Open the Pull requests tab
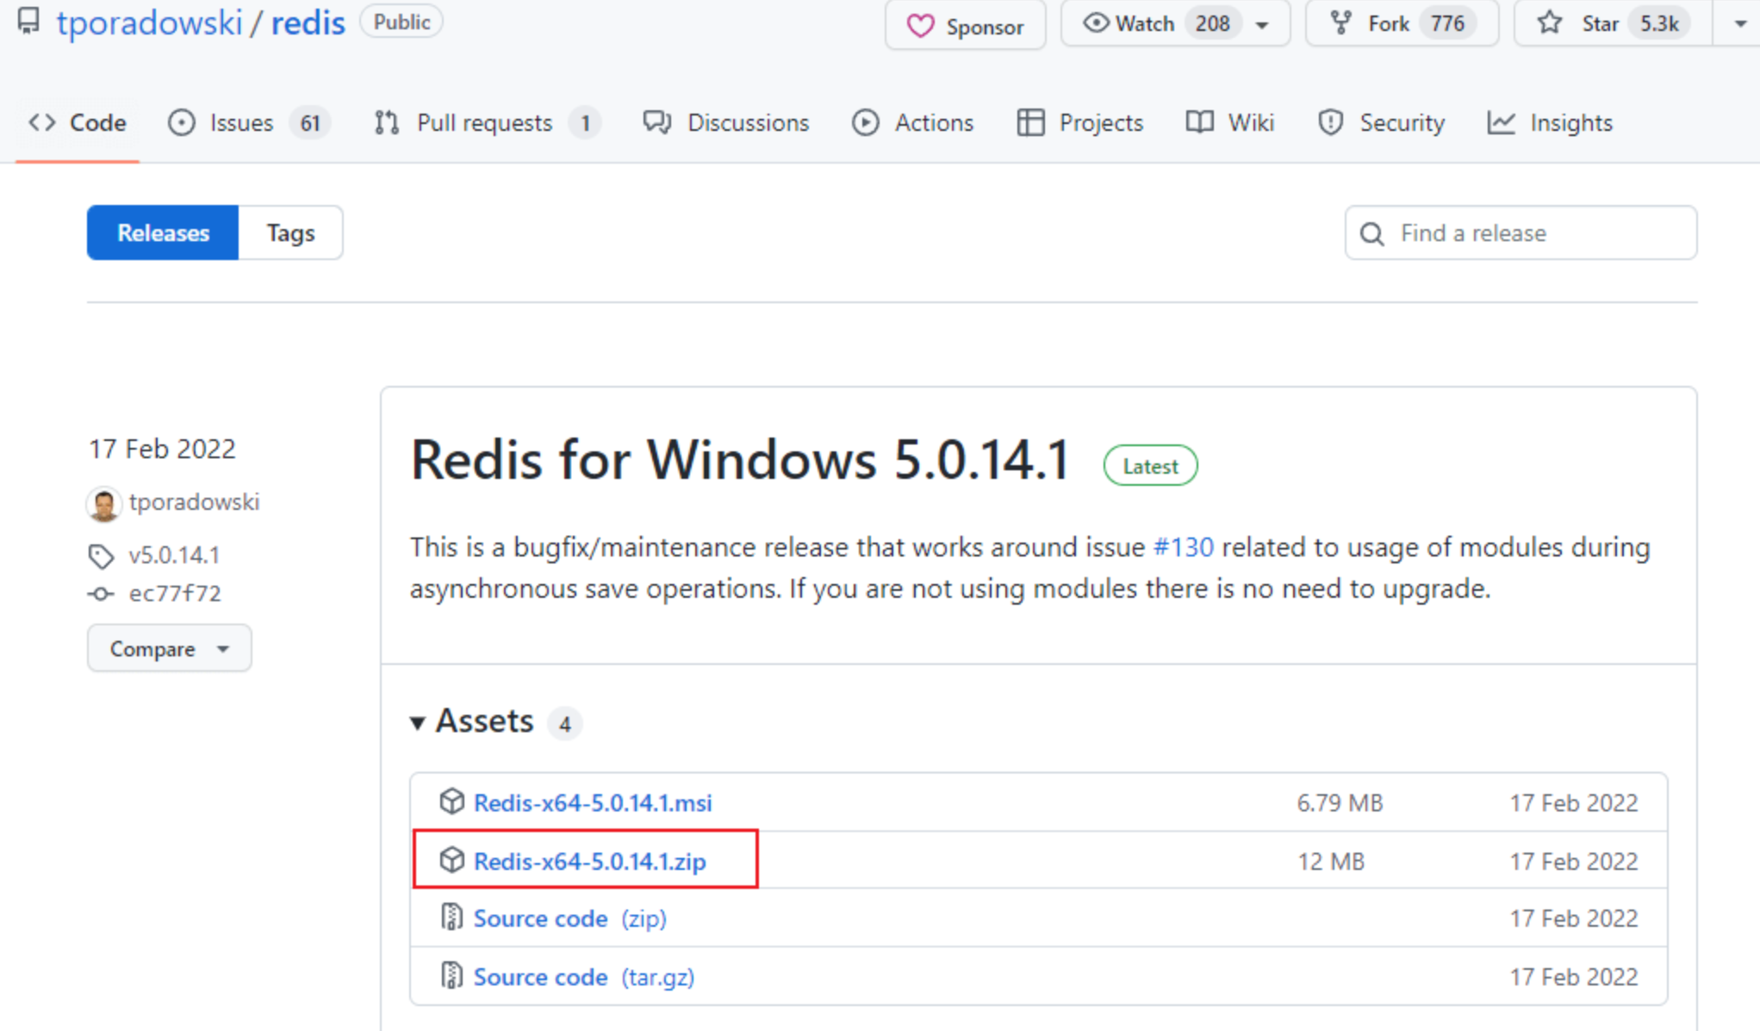Viewport: 1760px width, 1031px height. 488,122
